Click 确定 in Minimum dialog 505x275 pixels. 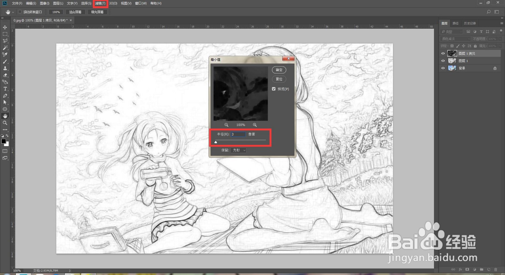(x=279, y=70)
